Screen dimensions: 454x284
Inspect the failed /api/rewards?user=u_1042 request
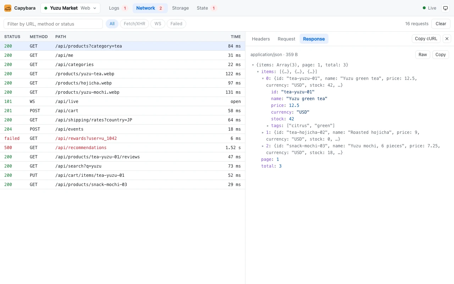pos(122,138)
